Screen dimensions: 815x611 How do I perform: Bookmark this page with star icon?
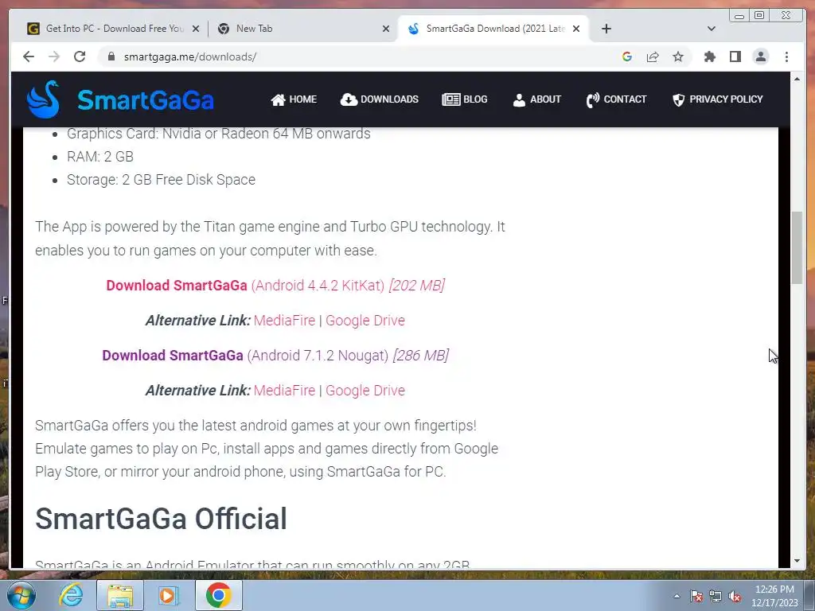(678, 56)
